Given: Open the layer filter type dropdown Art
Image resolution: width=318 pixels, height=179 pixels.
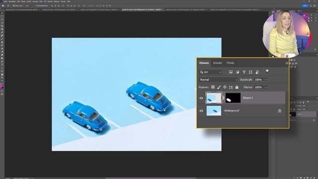Looking at the screenshot, I should coord(210,72).
